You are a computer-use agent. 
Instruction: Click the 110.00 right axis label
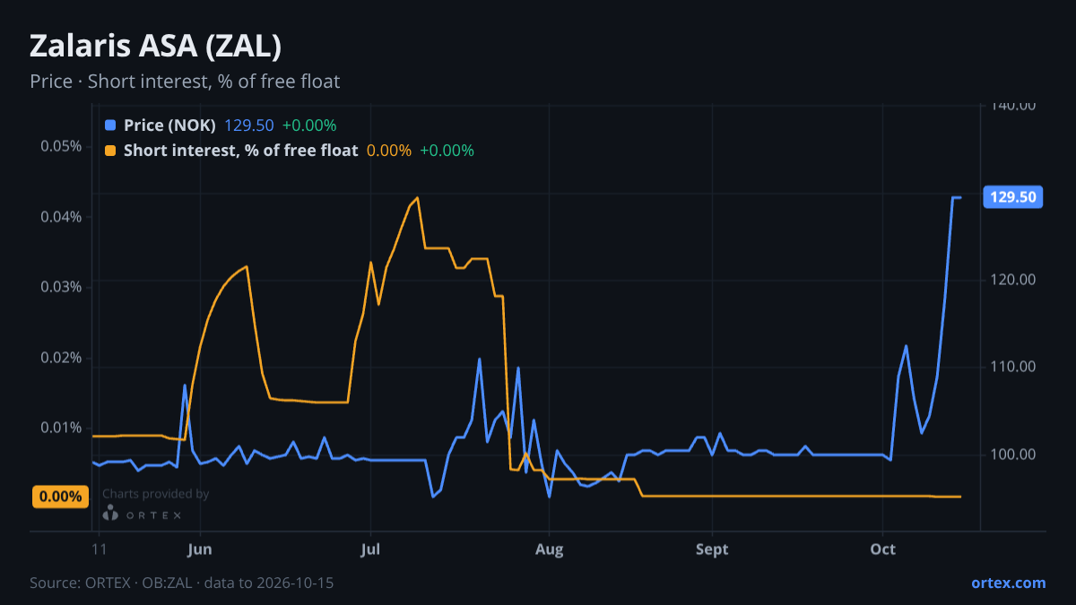tap(1013, 367)
